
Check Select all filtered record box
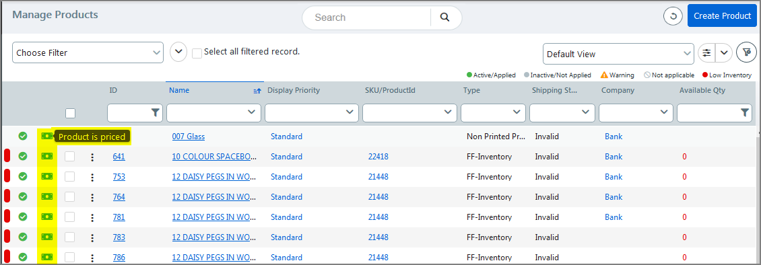tap(197, 53)
